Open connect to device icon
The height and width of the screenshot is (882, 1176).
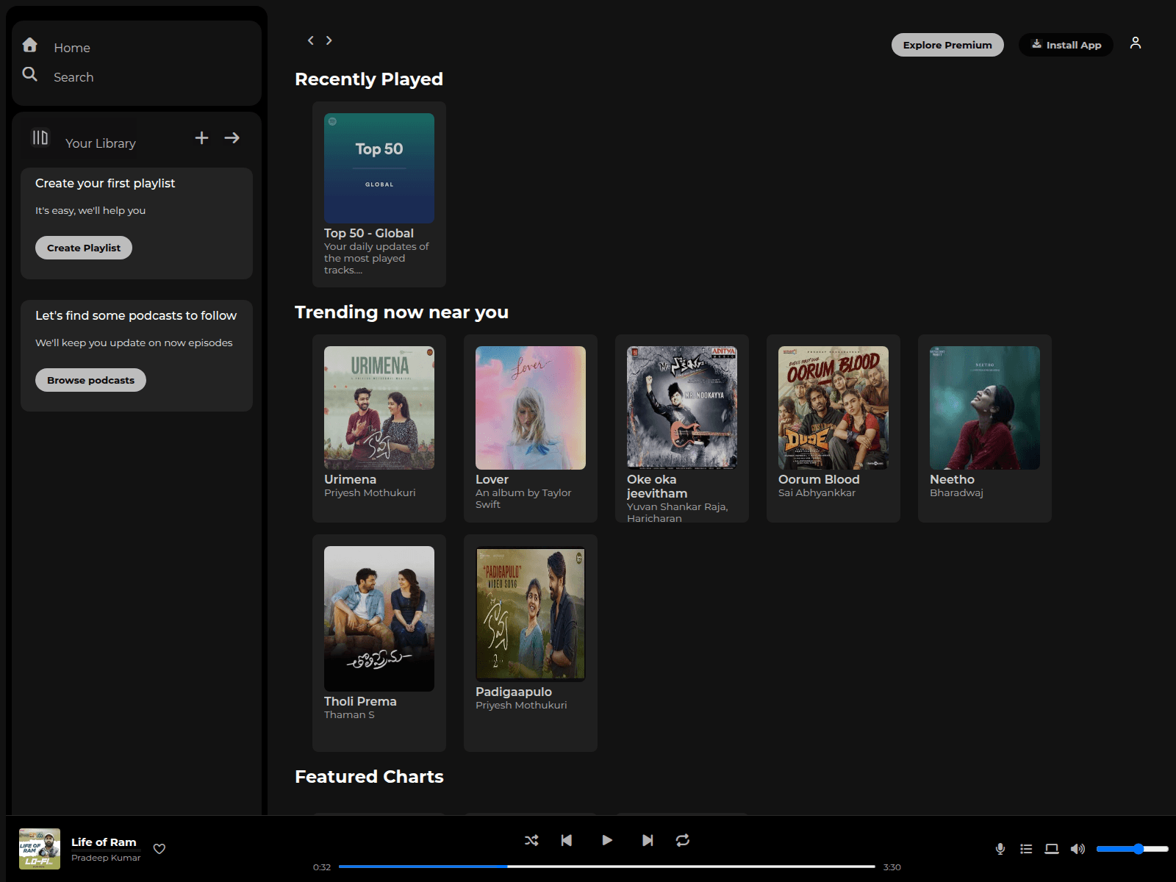(1052, 849)
